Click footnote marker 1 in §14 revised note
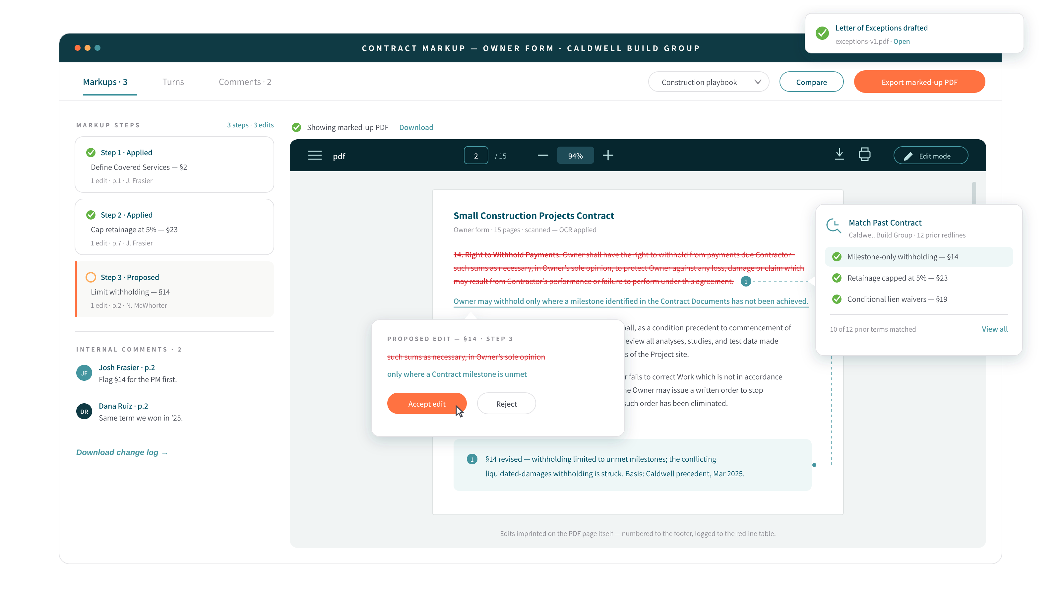1061x597 pixels. (472, 459)
